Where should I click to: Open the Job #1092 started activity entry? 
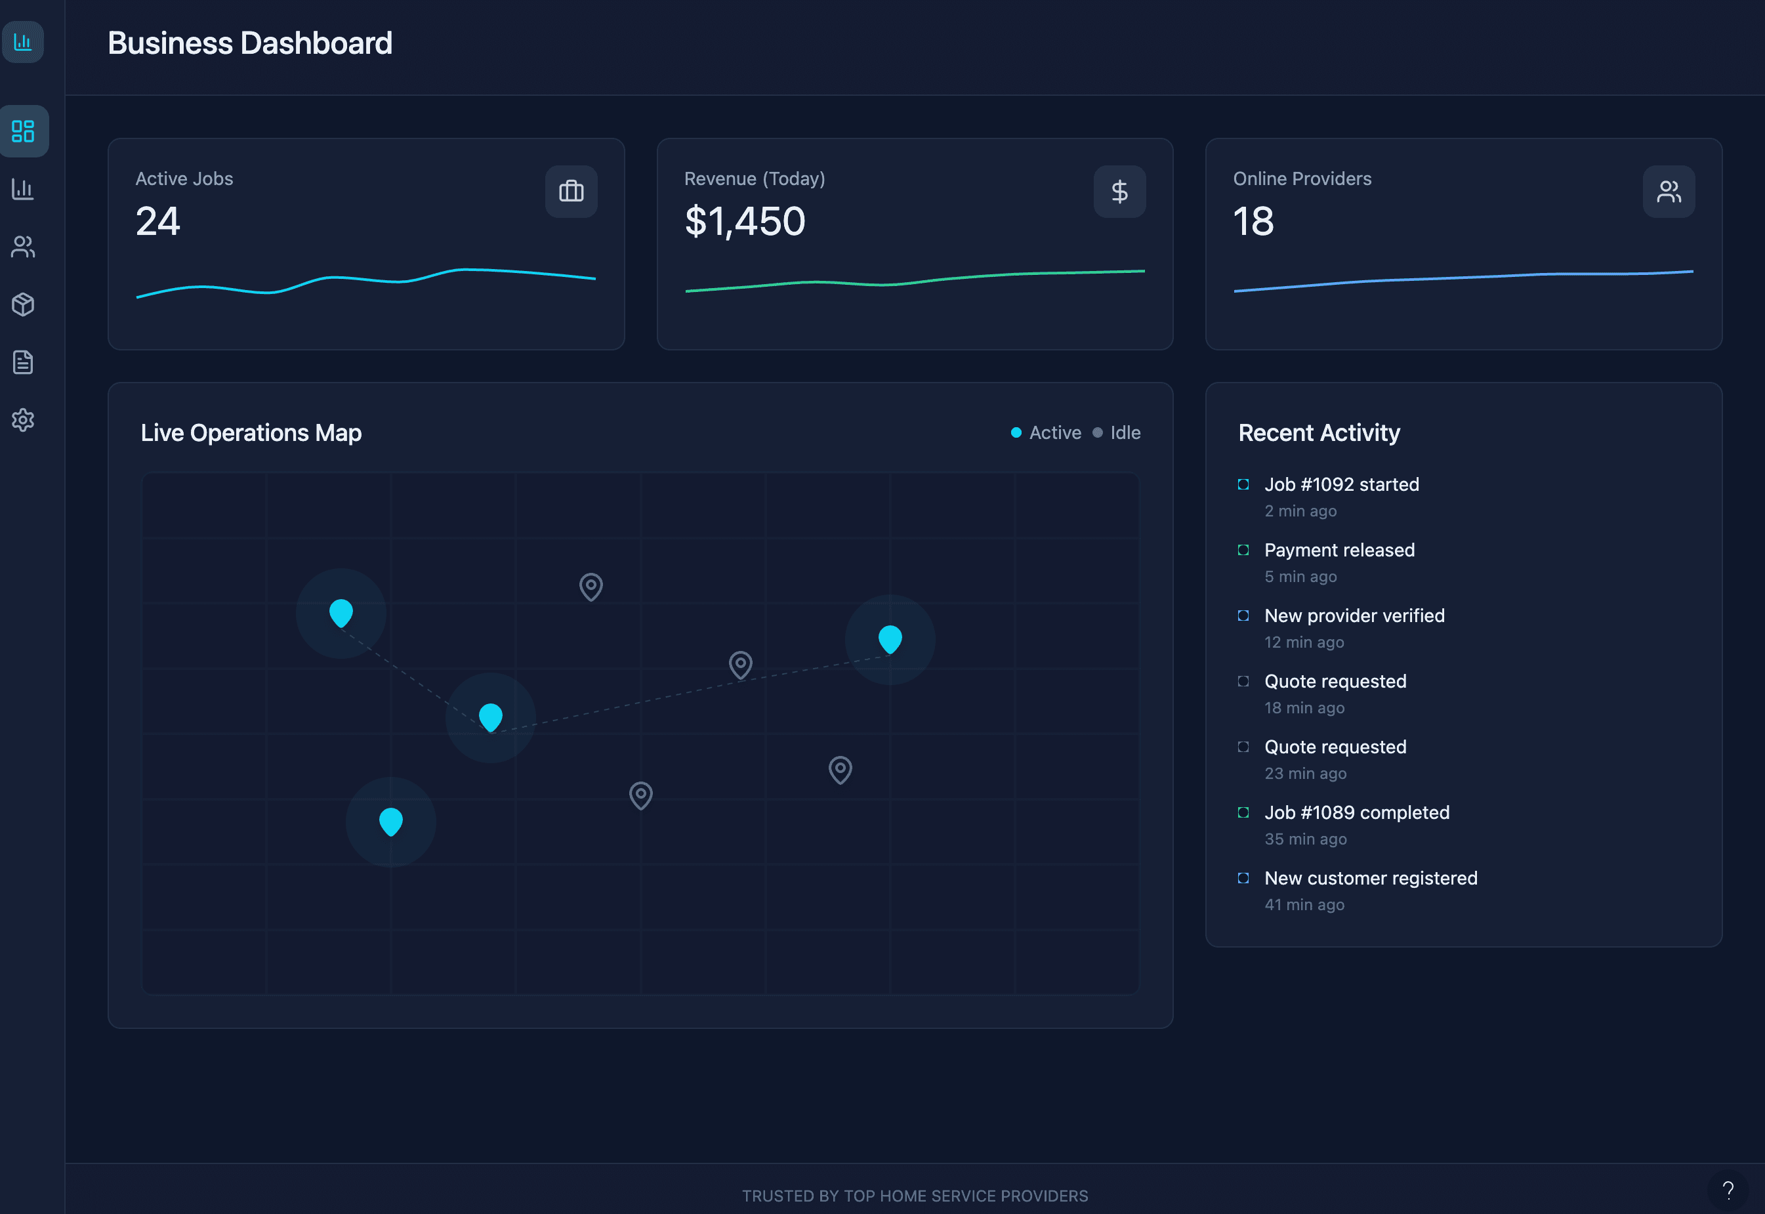[1341, 484]
